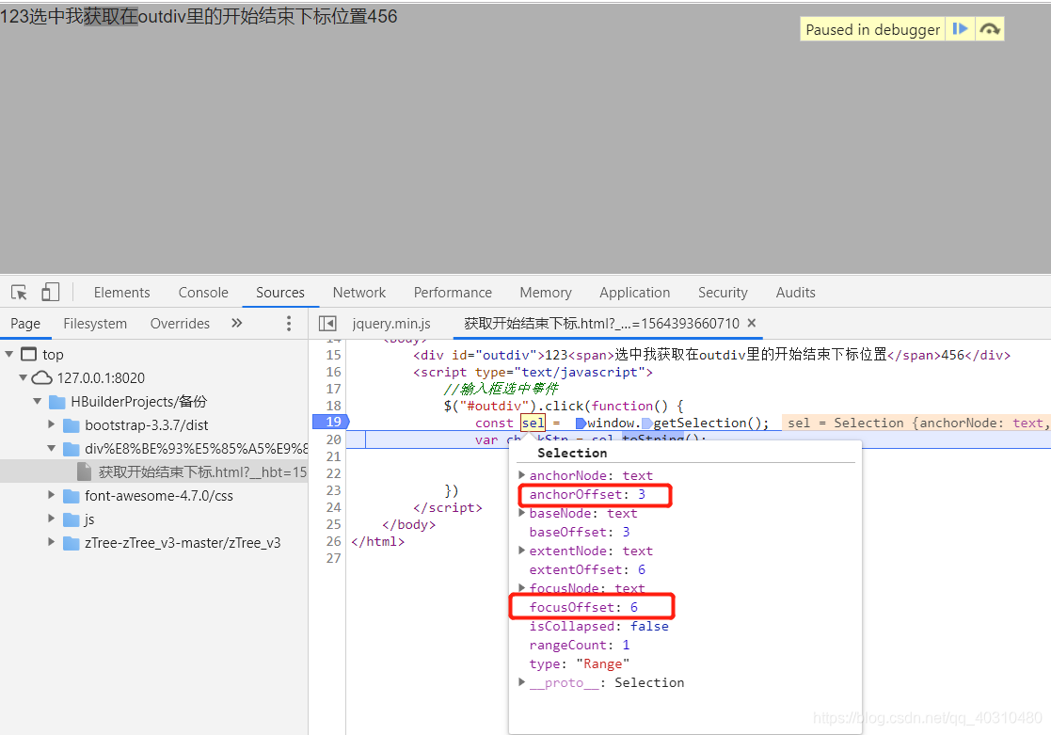Expand the font-awesome-4.7.0/css folder

tap(51, 495)
